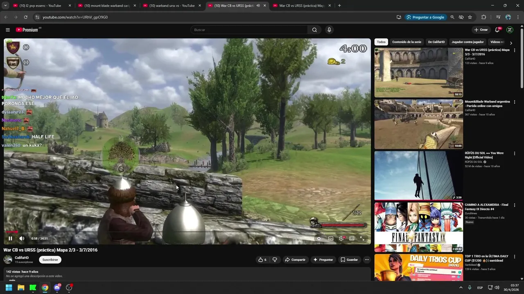Open the Chrome extensions puzzle icon
Screen dimensions: 524x294
[x=484, y=17]
